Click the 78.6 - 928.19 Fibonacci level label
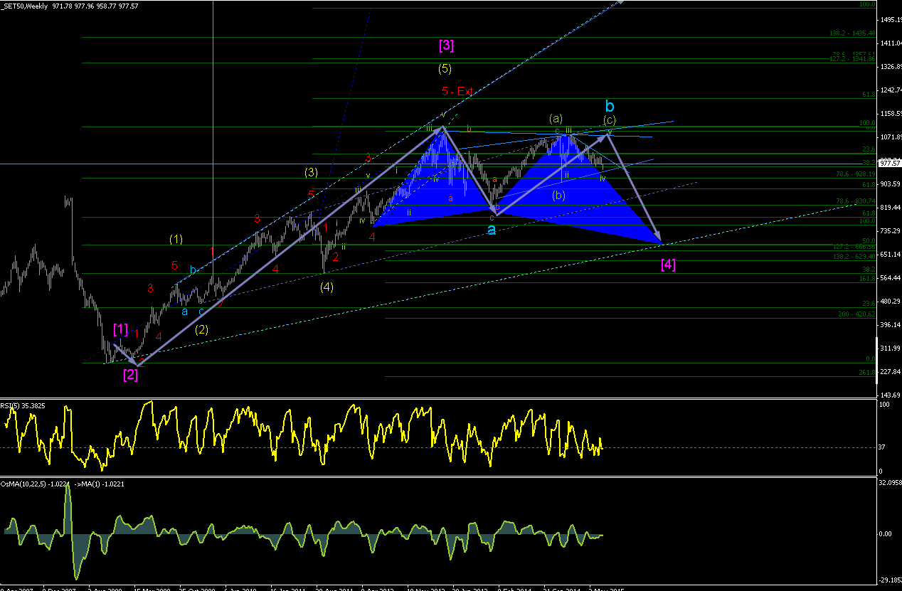Image resolution: width=902 pixels, height=591 pixels. point(854,174)
